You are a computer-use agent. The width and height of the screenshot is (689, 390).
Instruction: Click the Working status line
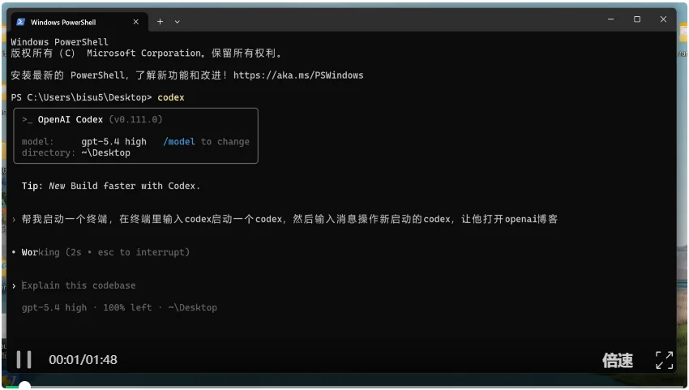coord(105,252)
